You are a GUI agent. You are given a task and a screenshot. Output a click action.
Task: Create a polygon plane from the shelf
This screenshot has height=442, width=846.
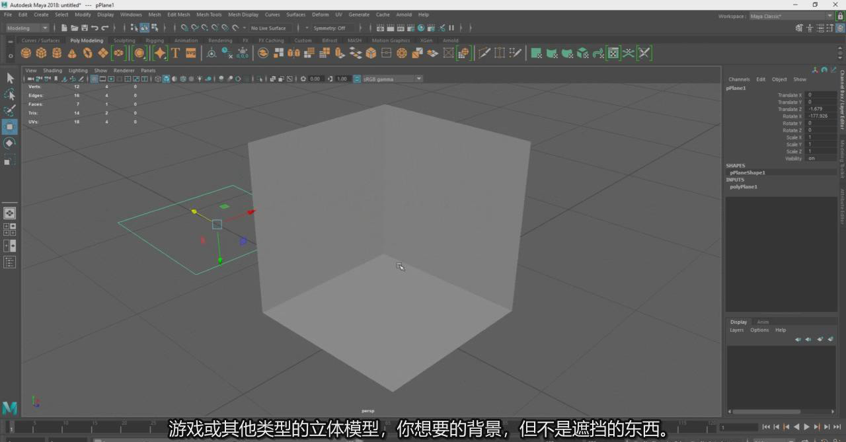pyautogui.click(x=102, y=53)
